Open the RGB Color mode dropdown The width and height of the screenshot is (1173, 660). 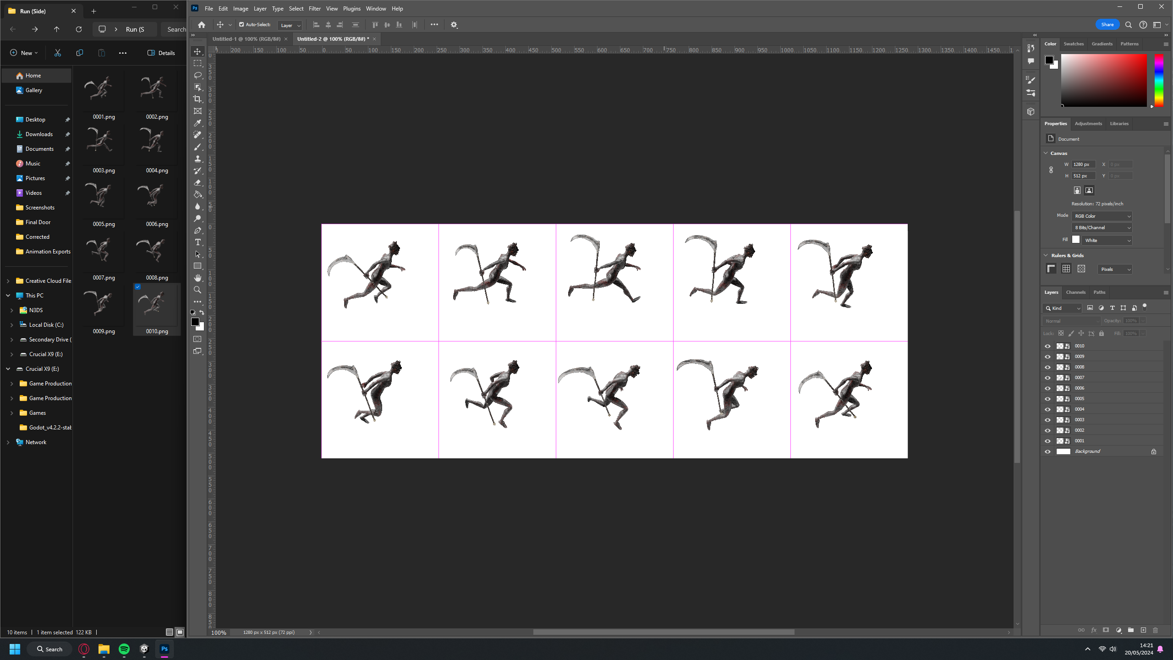tap(1102, 216)
